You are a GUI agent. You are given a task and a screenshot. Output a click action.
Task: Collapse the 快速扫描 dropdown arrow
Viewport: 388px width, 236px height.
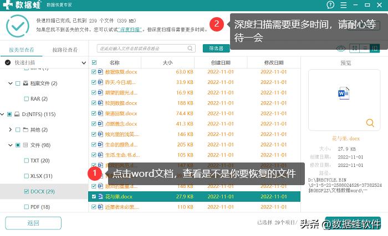click(84, 62)
